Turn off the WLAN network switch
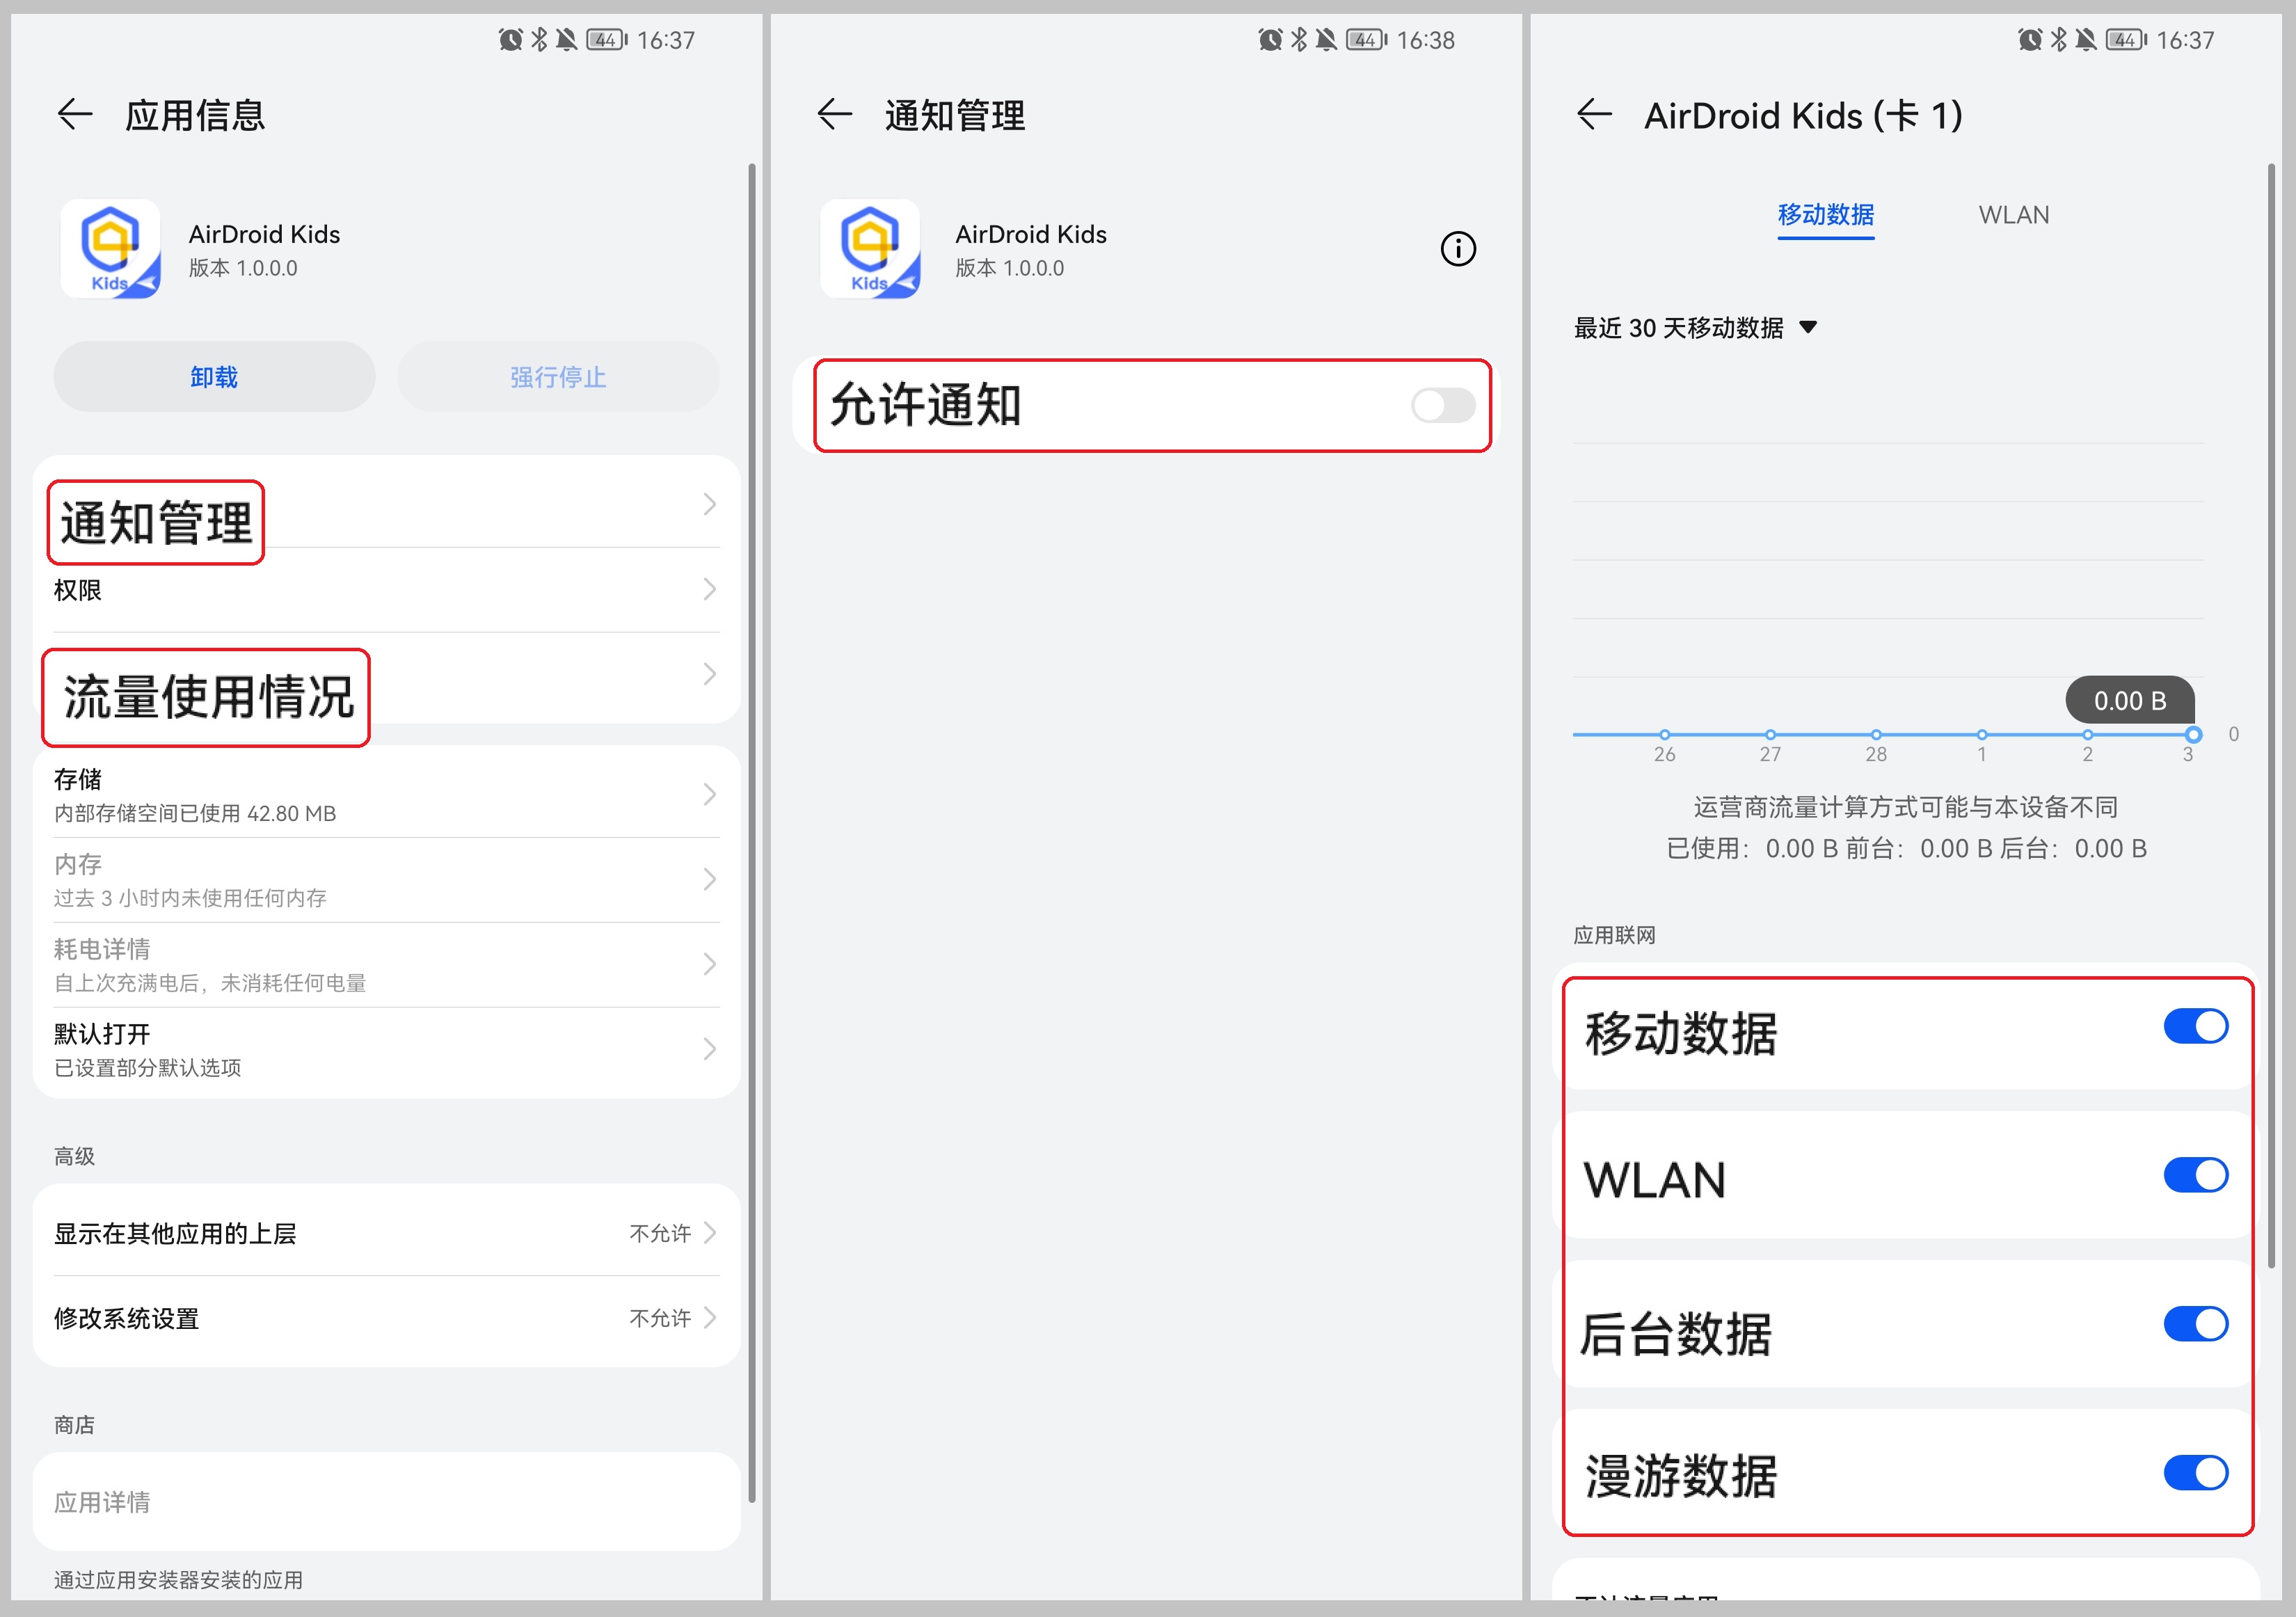This screenshot has width=2296, height=1617. pos(2196,1175)
